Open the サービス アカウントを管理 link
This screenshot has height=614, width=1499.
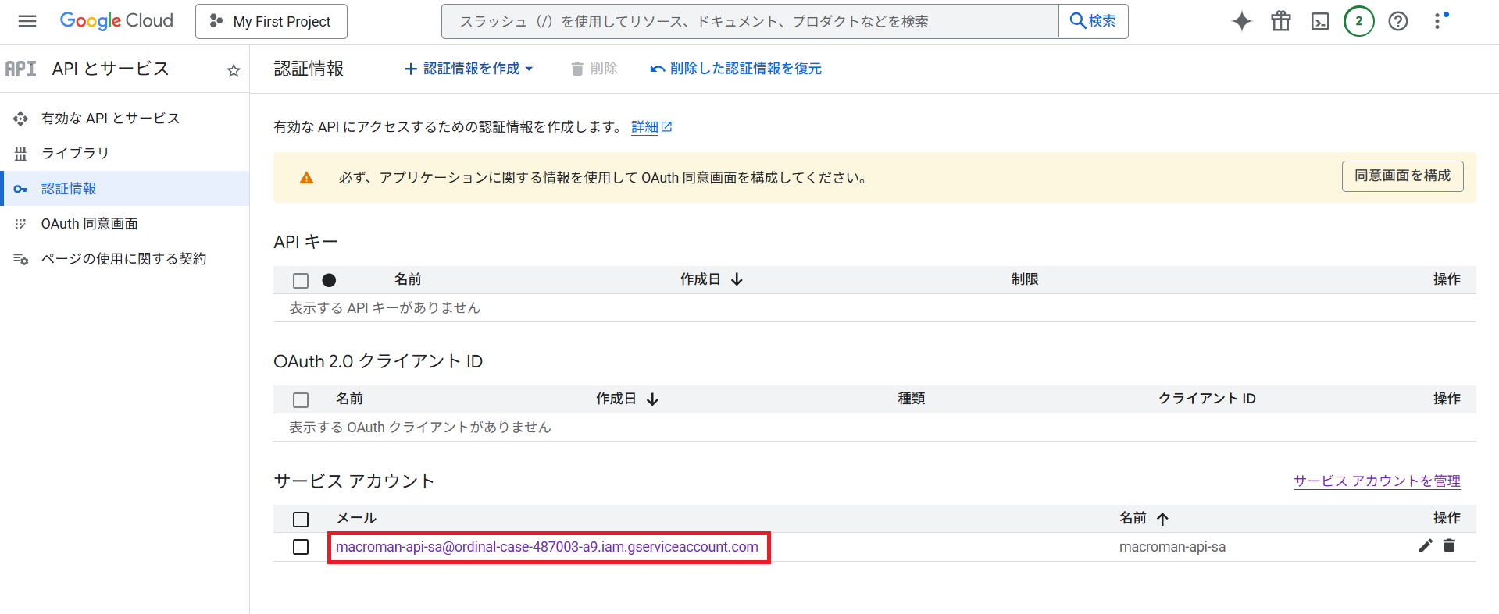click(x=1376, y=481)
